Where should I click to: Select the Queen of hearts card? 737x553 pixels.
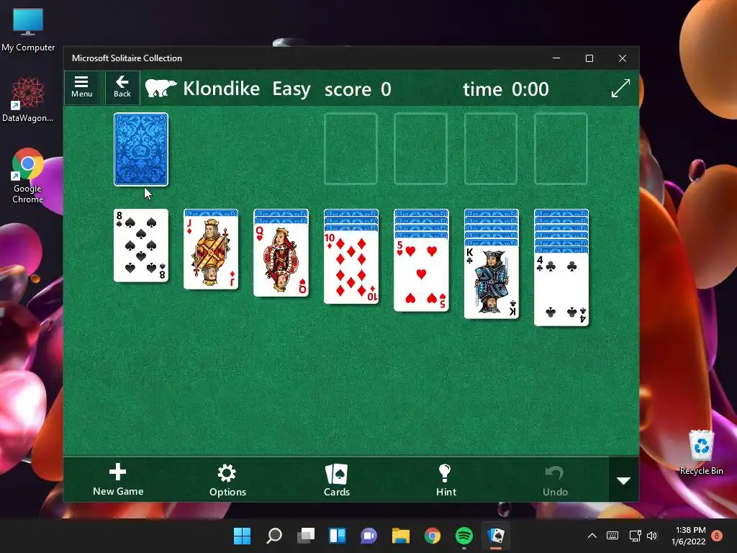click(x=281, y=260)
